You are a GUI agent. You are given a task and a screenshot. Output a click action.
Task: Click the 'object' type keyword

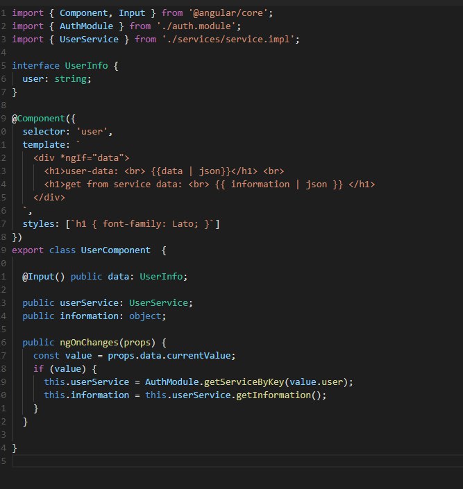145,316
